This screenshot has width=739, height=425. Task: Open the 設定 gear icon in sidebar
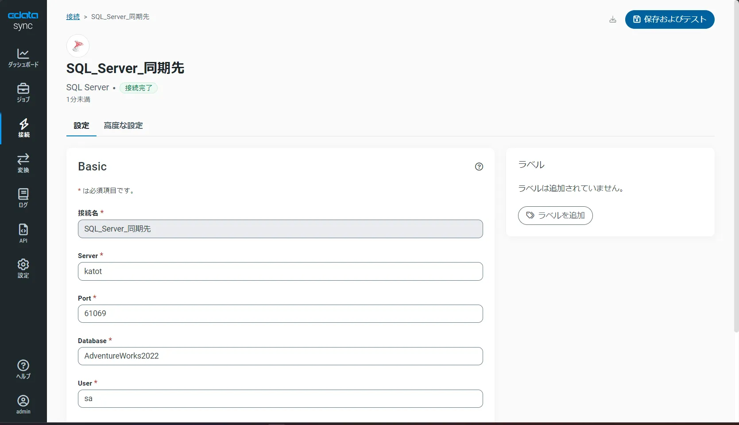(23, 268)
